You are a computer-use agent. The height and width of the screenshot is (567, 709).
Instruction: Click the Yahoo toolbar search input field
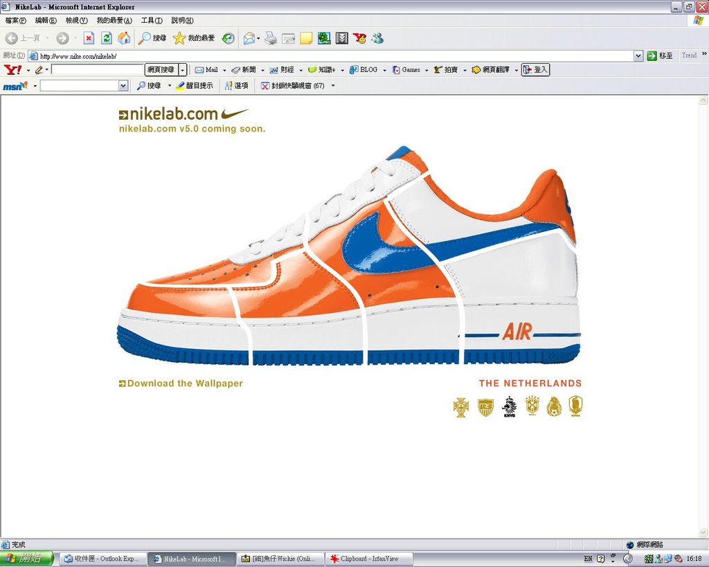pos(97,70)
